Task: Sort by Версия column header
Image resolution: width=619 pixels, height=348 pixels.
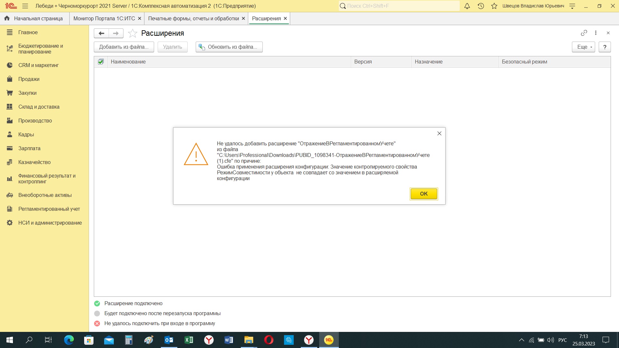Action: click(381, 62)
